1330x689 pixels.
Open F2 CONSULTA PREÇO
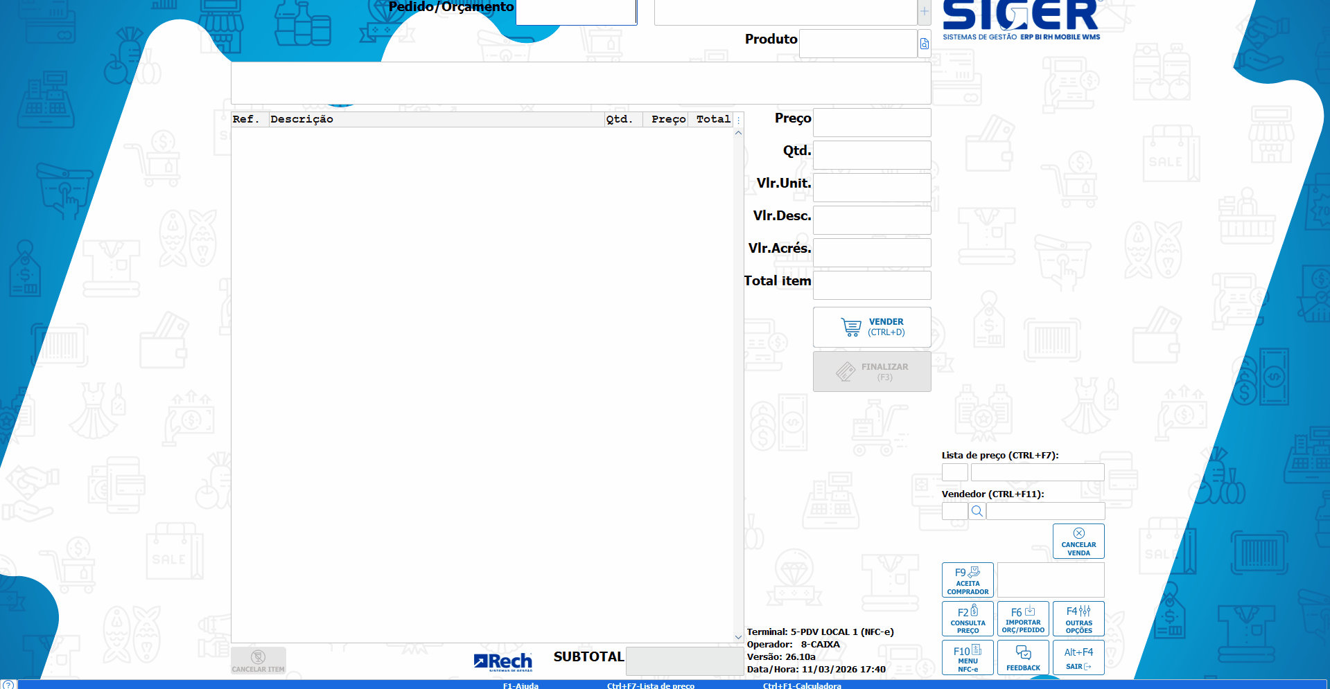click(x=968, y=619)
